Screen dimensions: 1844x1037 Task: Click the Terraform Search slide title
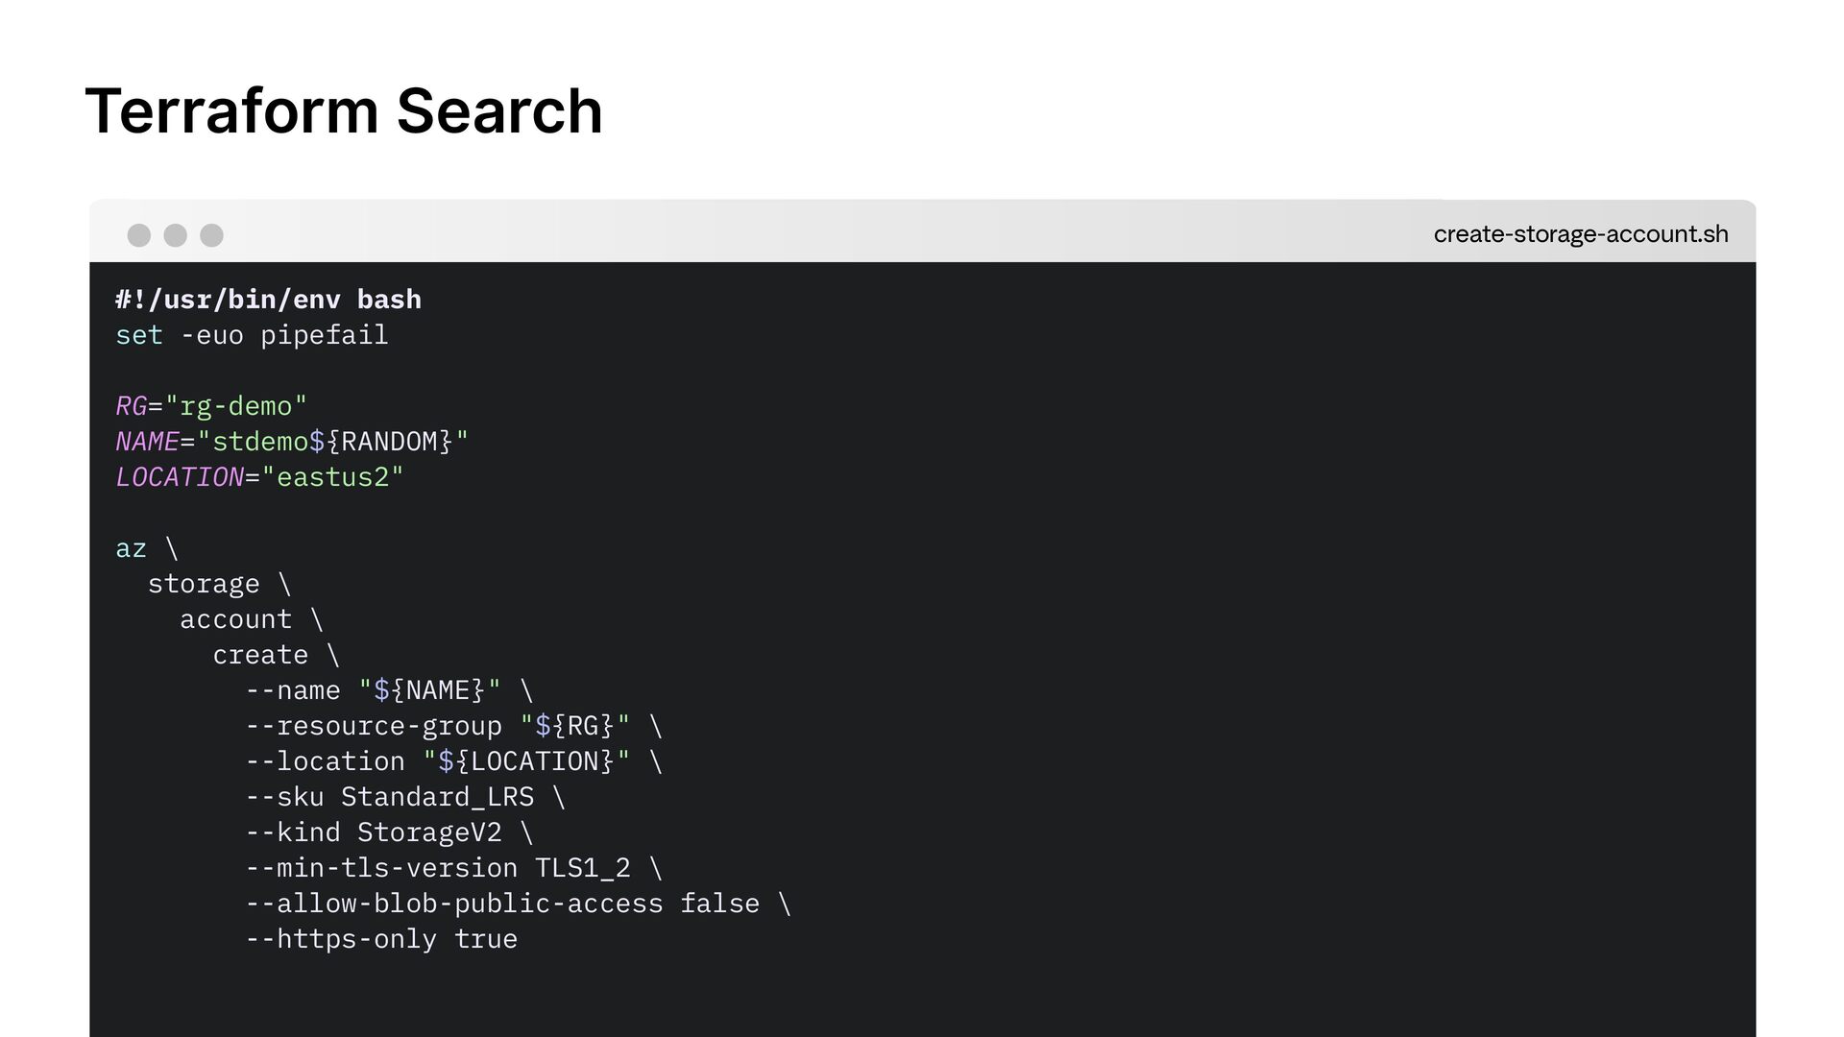344,111
